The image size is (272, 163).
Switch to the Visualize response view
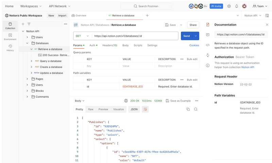118,109
